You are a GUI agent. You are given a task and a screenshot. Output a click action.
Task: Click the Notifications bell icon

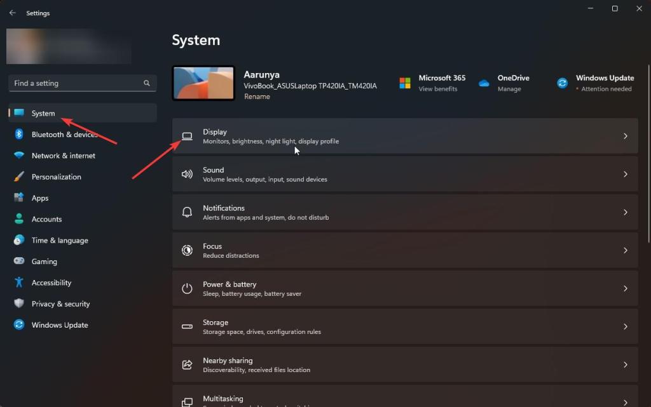[187, 212]
